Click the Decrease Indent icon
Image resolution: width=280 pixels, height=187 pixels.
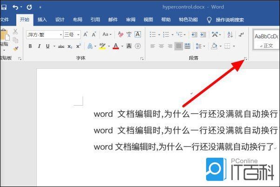coord(194,34)
